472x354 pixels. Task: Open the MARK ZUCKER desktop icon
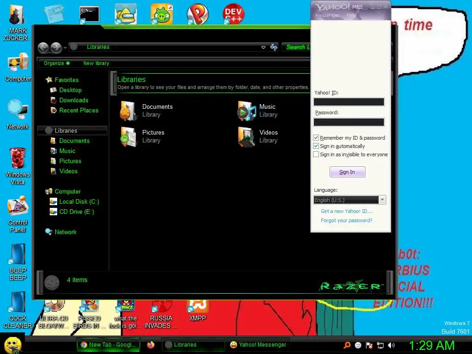(17, 22)
